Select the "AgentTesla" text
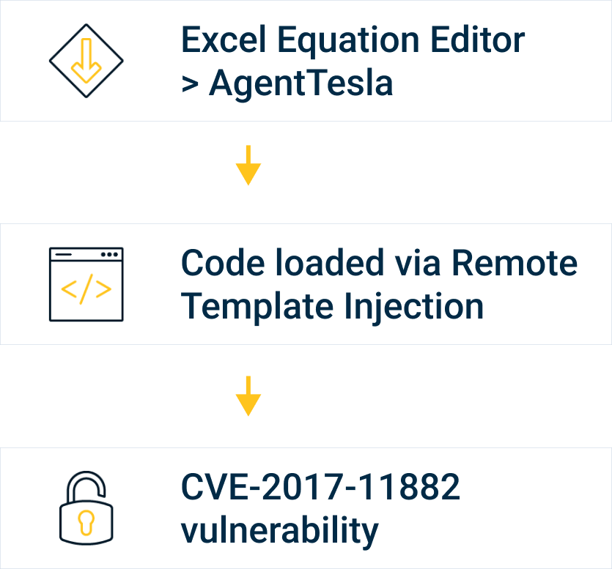Image resolution: width=612 pixels, height=569 pixels. click(x=301, y=83)
